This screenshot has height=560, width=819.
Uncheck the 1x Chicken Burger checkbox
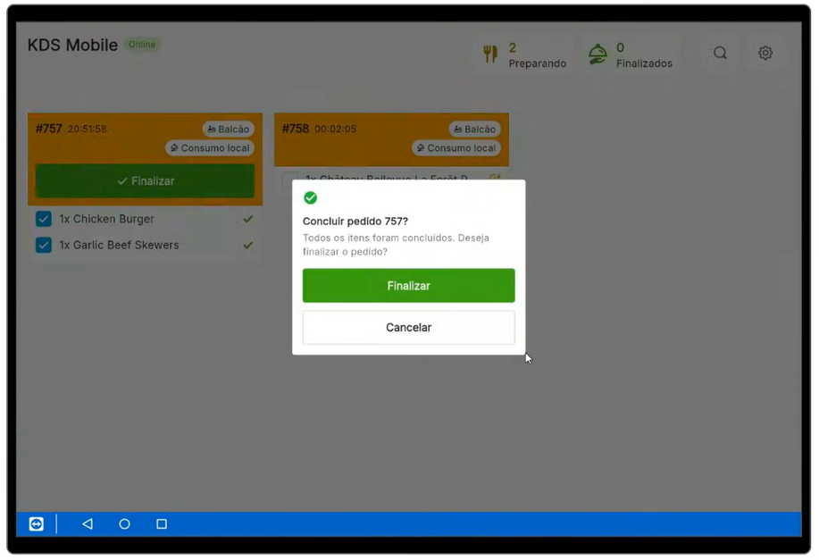[x=44, y=219]
